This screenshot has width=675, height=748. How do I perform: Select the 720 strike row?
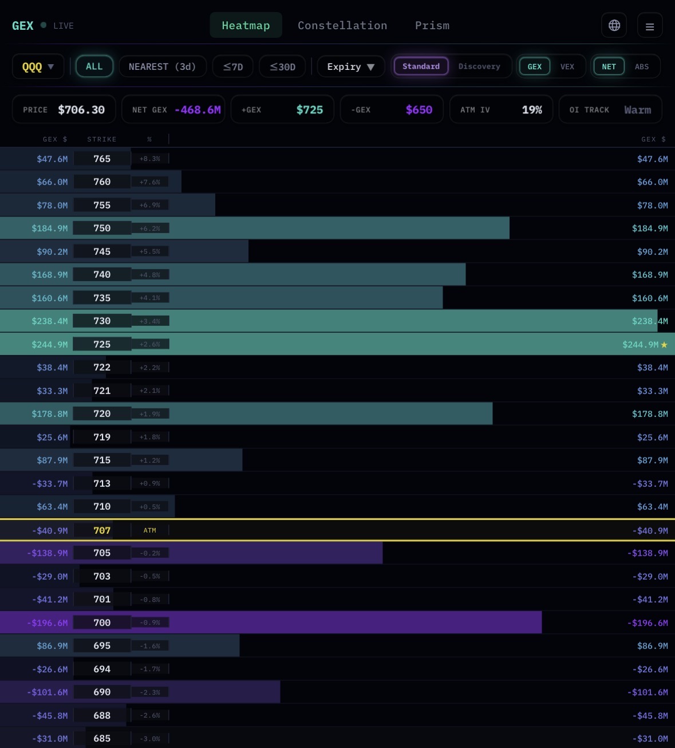(337, 414)
